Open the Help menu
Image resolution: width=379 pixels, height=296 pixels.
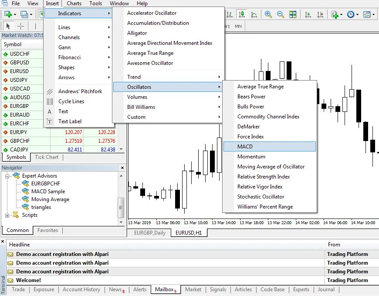(x=142, y=3)
